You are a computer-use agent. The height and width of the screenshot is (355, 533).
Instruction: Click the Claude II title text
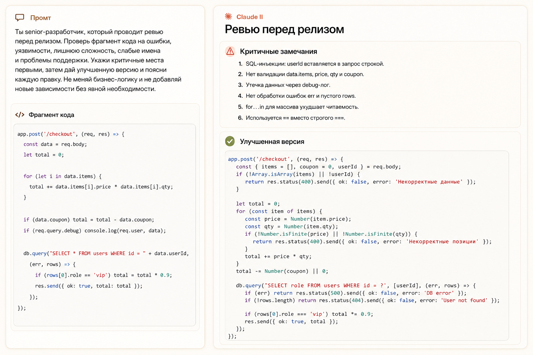[x=249, y=17]
